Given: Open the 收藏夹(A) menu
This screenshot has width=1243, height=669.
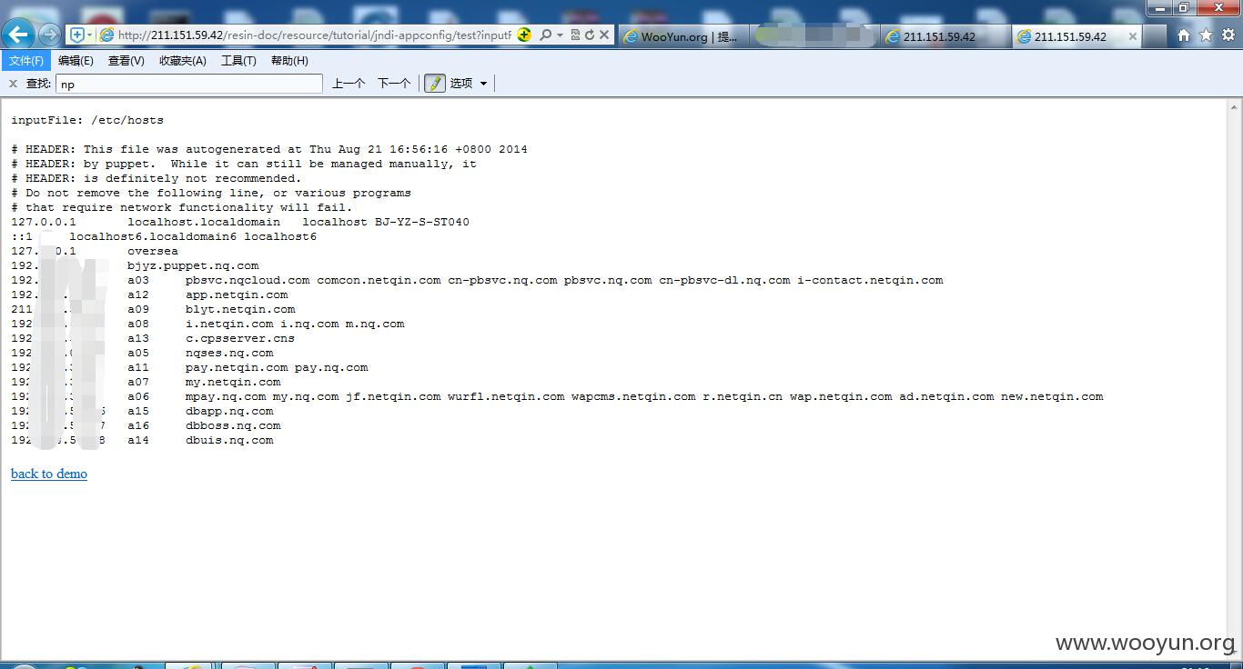Looking at the screenshot, I should pos(182,61).
